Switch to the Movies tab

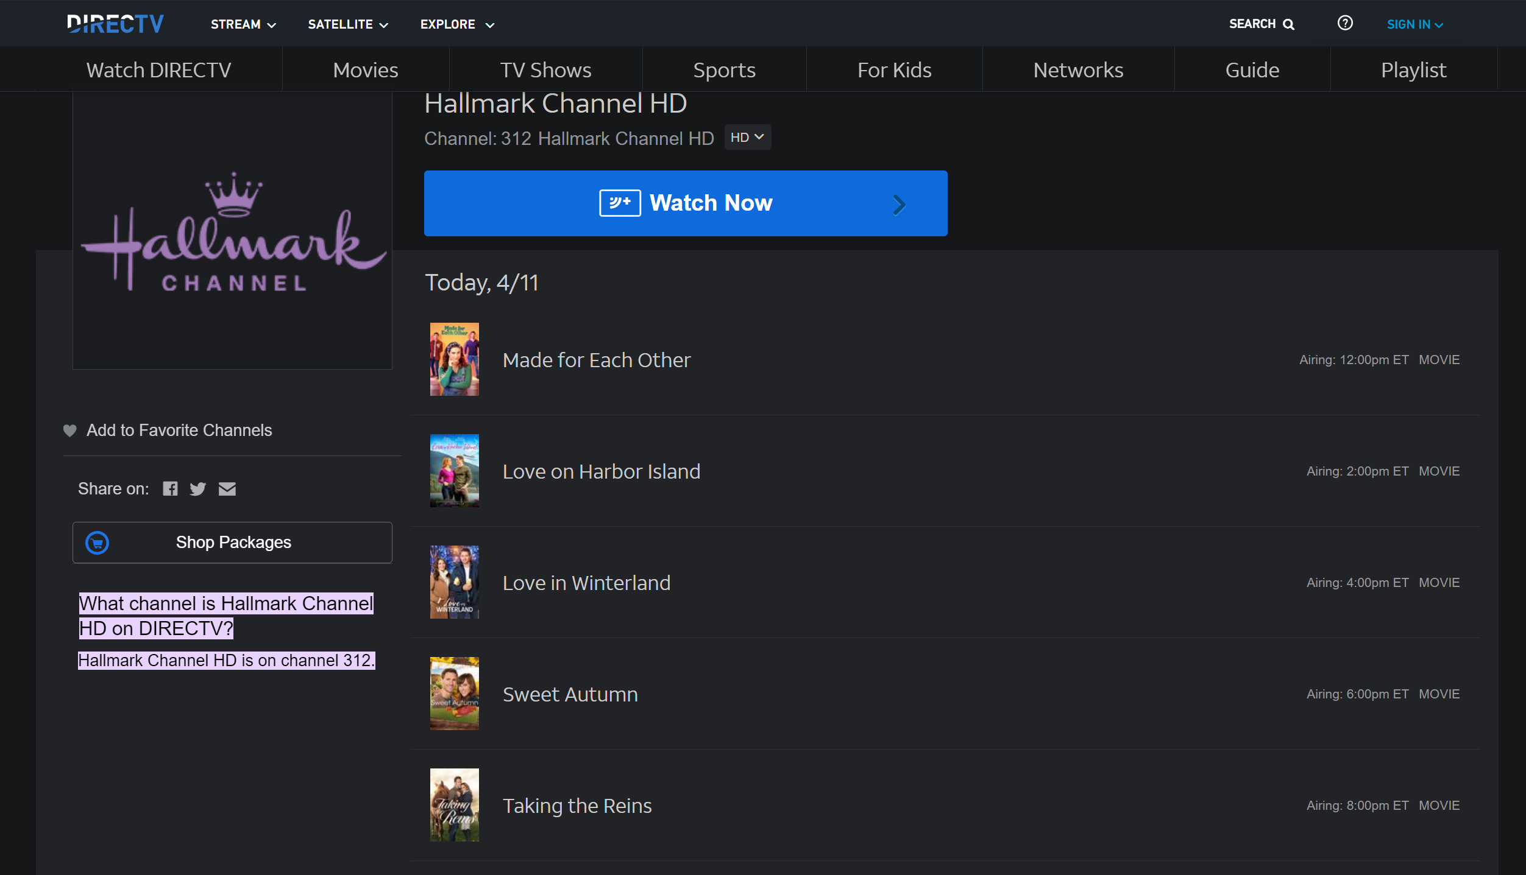[x=365, y=69]
